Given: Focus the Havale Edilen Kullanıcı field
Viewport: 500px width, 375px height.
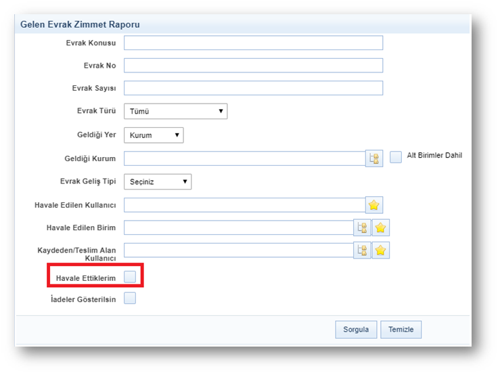Looking at the screenshot, I should tap(244, 205).
